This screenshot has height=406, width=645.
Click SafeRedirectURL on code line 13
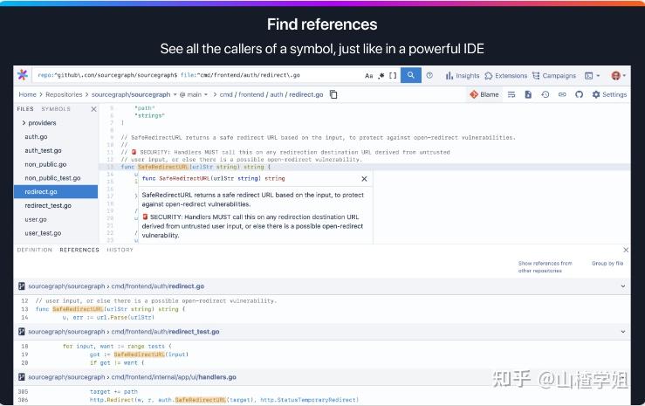point(163,167)
